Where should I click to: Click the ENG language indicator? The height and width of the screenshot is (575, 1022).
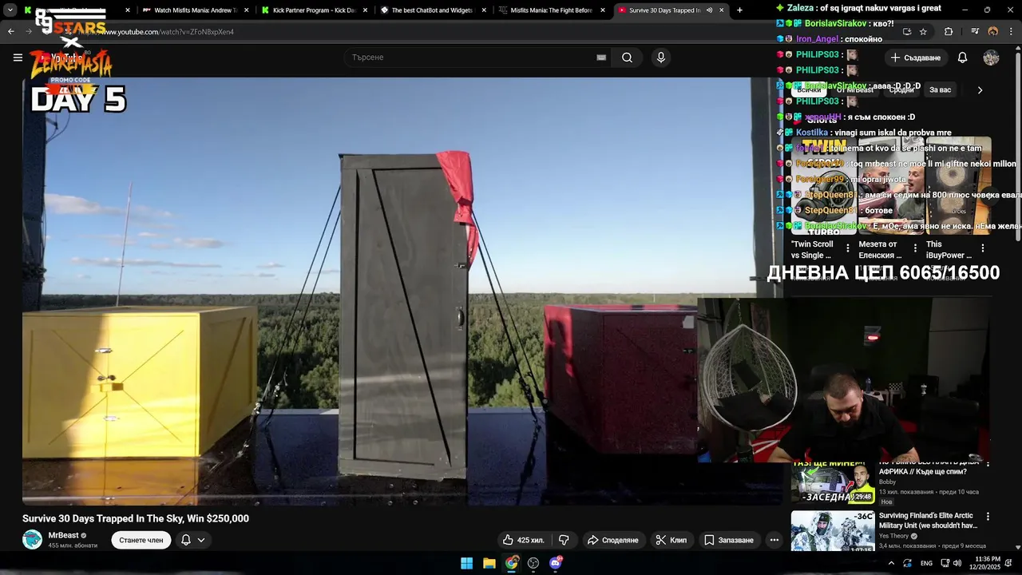pos(926,563)
